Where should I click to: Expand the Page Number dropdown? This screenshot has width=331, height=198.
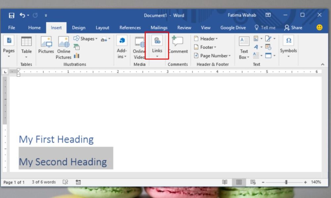(212, 56)
